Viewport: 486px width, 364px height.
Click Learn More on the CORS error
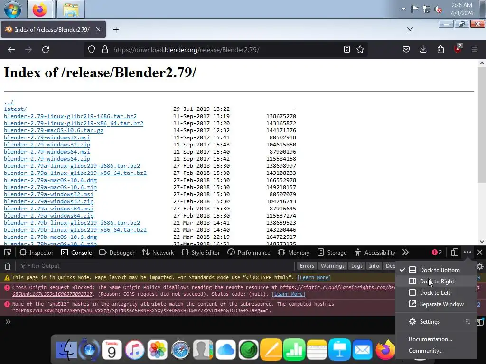click(288, 294)
